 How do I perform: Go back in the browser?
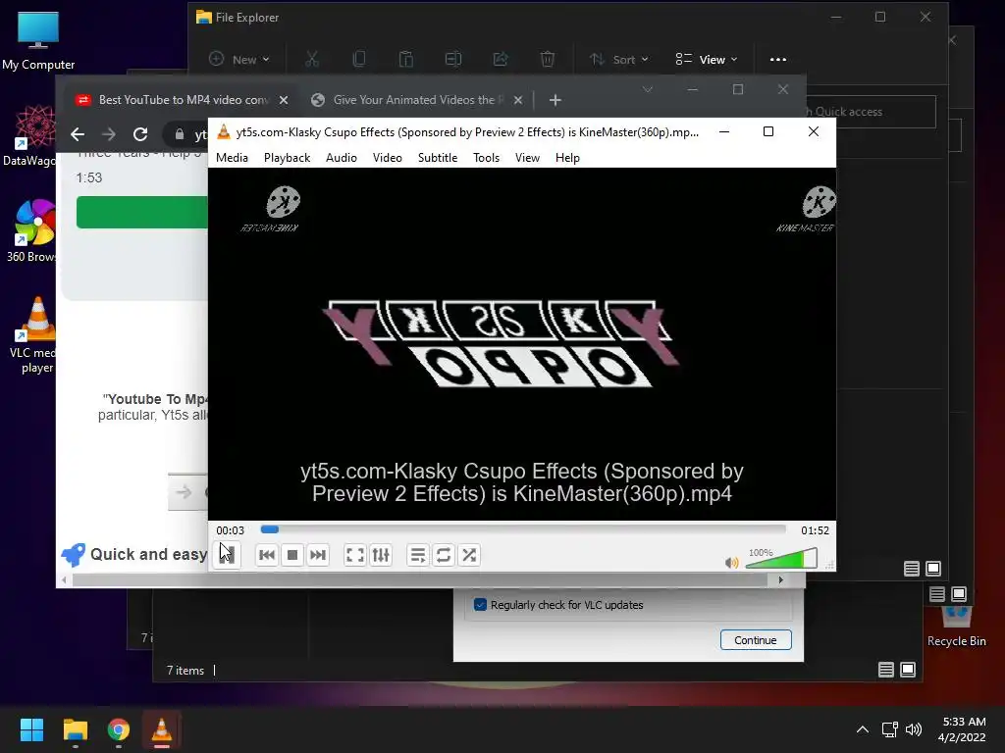click(x=78, y=133)
